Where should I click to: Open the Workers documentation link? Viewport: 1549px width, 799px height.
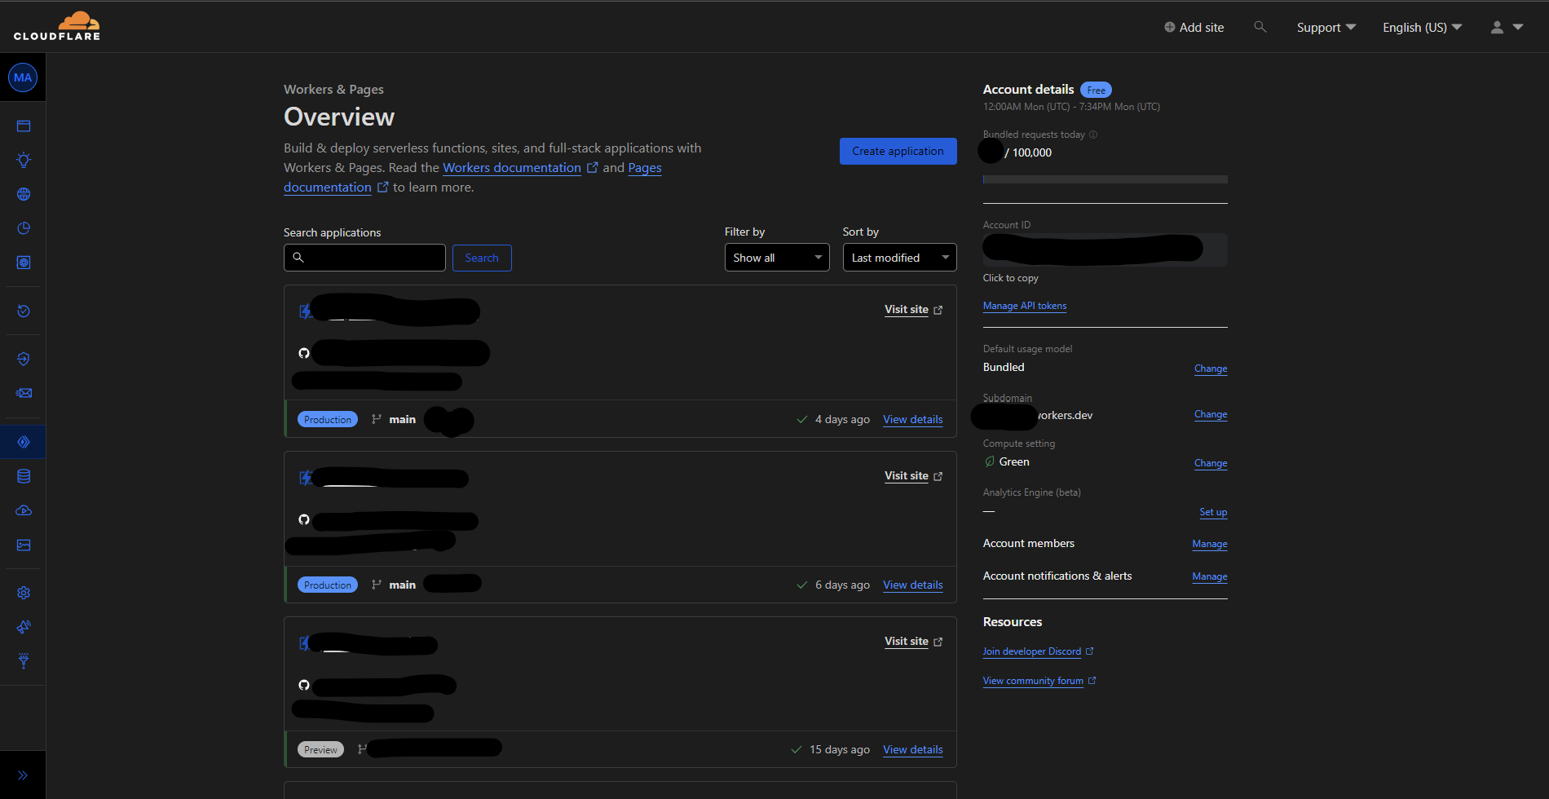pos(511,167)
